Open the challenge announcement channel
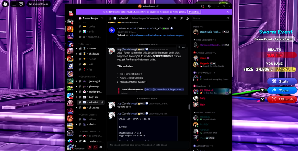Viewport: 298px width, 151px height. coord(91,54)
